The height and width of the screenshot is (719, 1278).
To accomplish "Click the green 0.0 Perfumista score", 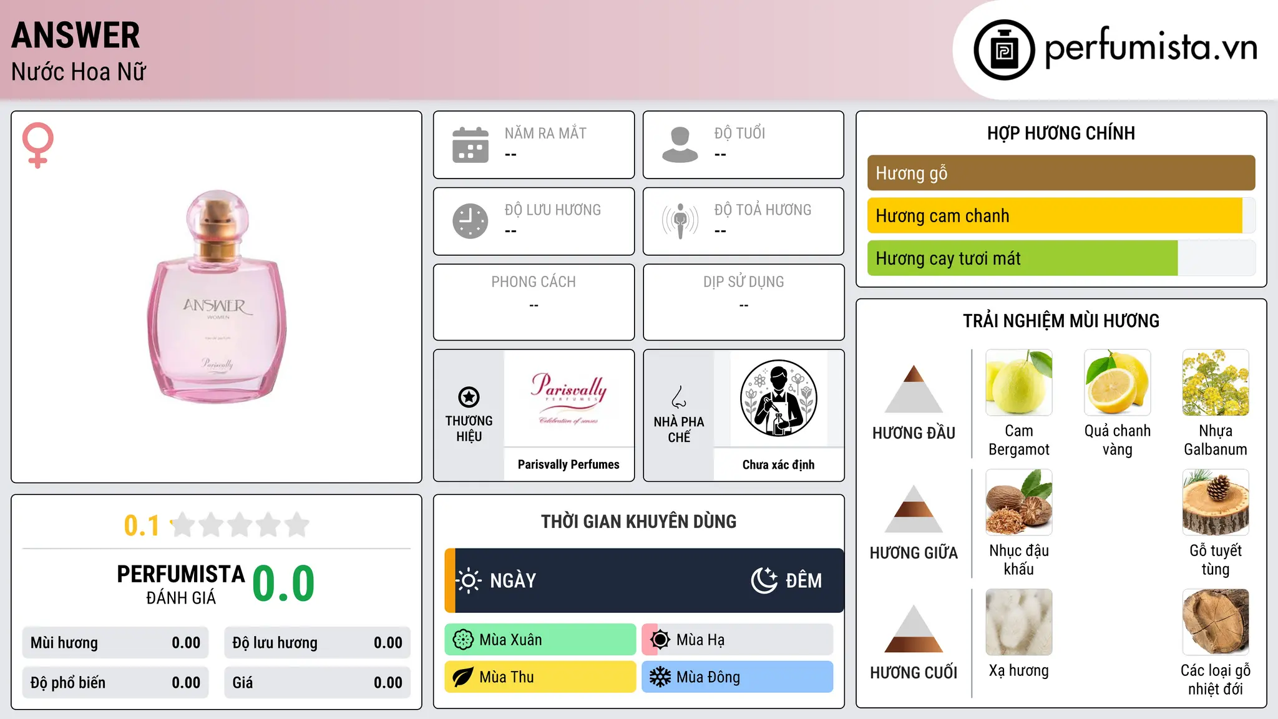I will [284, 584].
